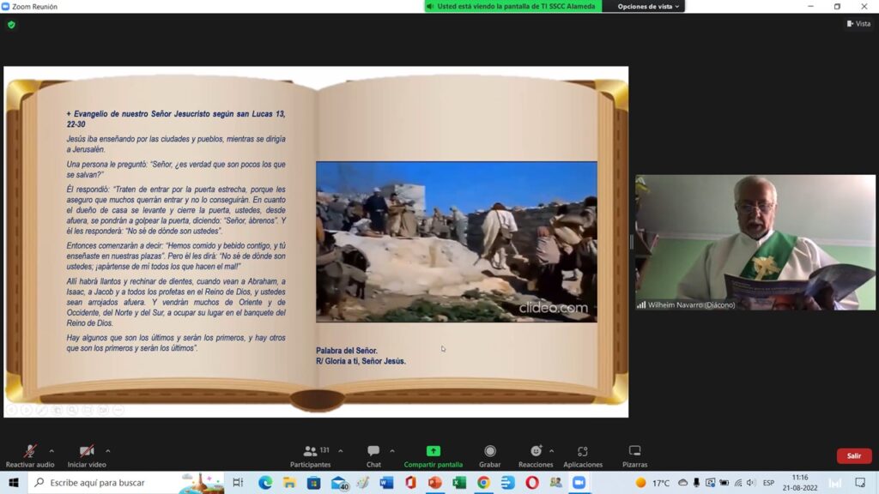Expand audio options arrow beside Reactivar audio
879x494 pixels.
click(x=52, y=451)
